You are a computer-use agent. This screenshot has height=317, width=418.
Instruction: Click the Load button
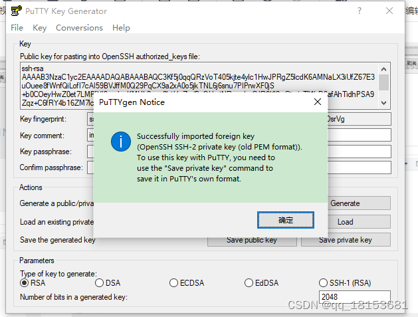[359, 222]
